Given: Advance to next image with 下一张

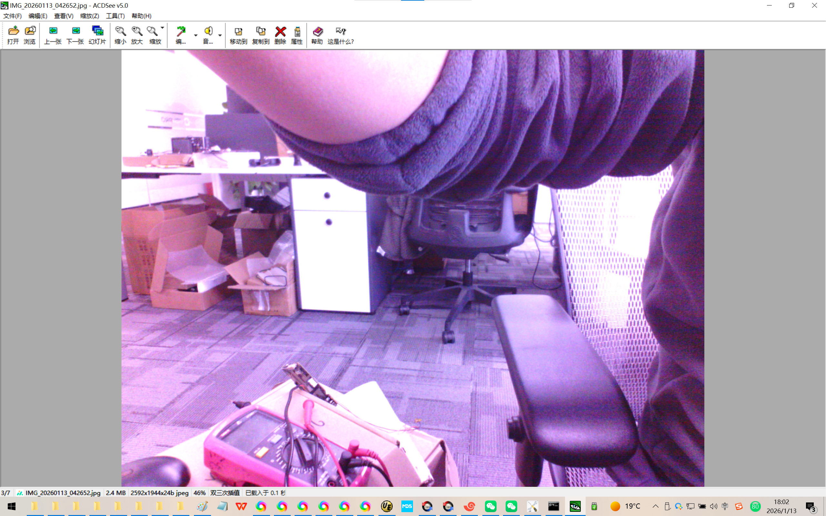Looking at the screenshot, I should point(75,35).
